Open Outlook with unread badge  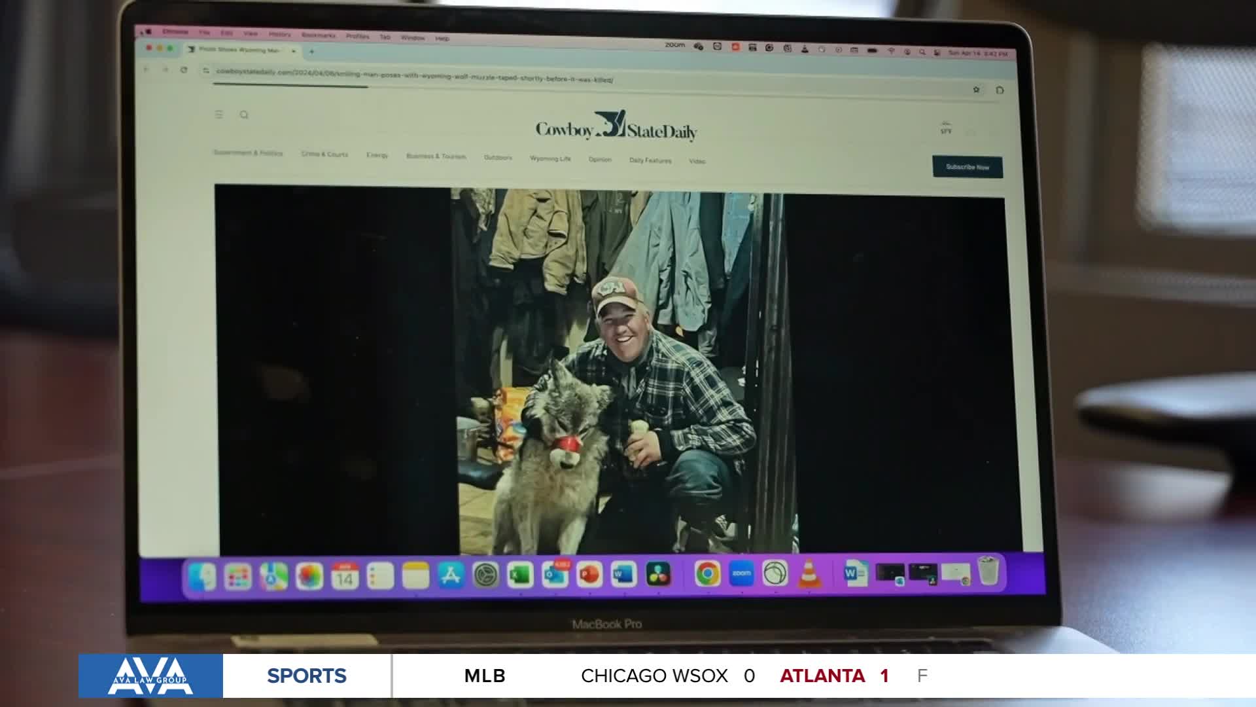click(x=555, y=575)
